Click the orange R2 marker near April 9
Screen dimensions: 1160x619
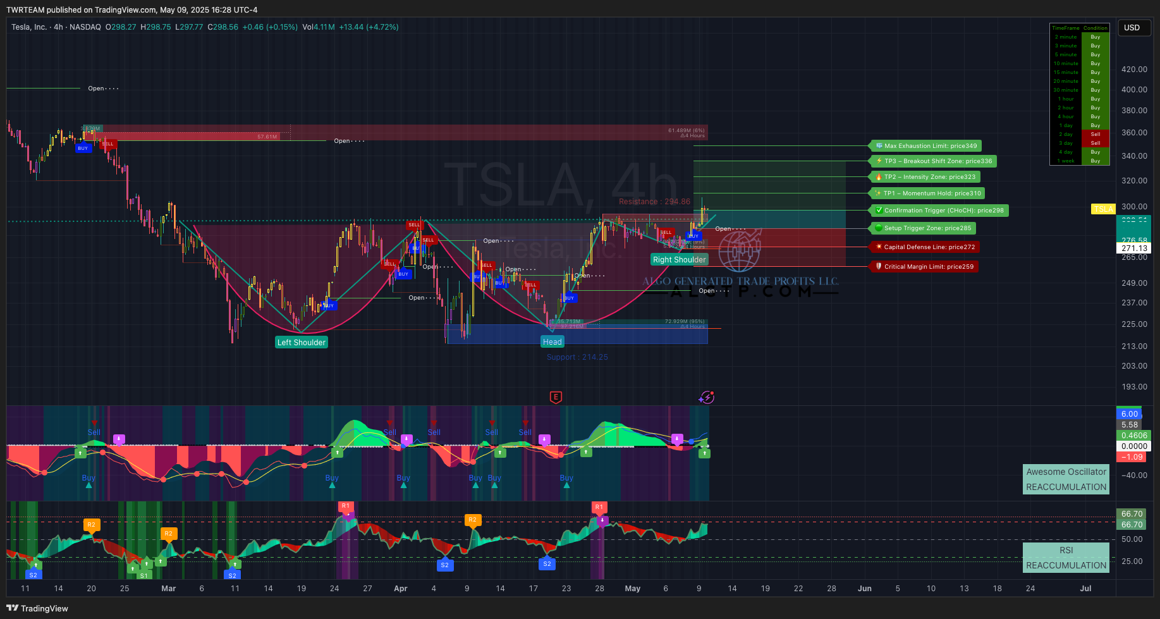point(472,520)
